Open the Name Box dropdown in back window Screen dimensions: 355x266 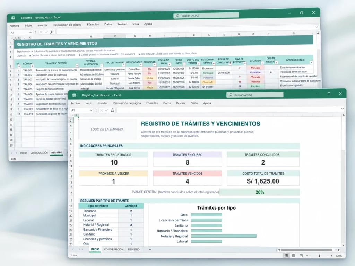pos(31,32)
